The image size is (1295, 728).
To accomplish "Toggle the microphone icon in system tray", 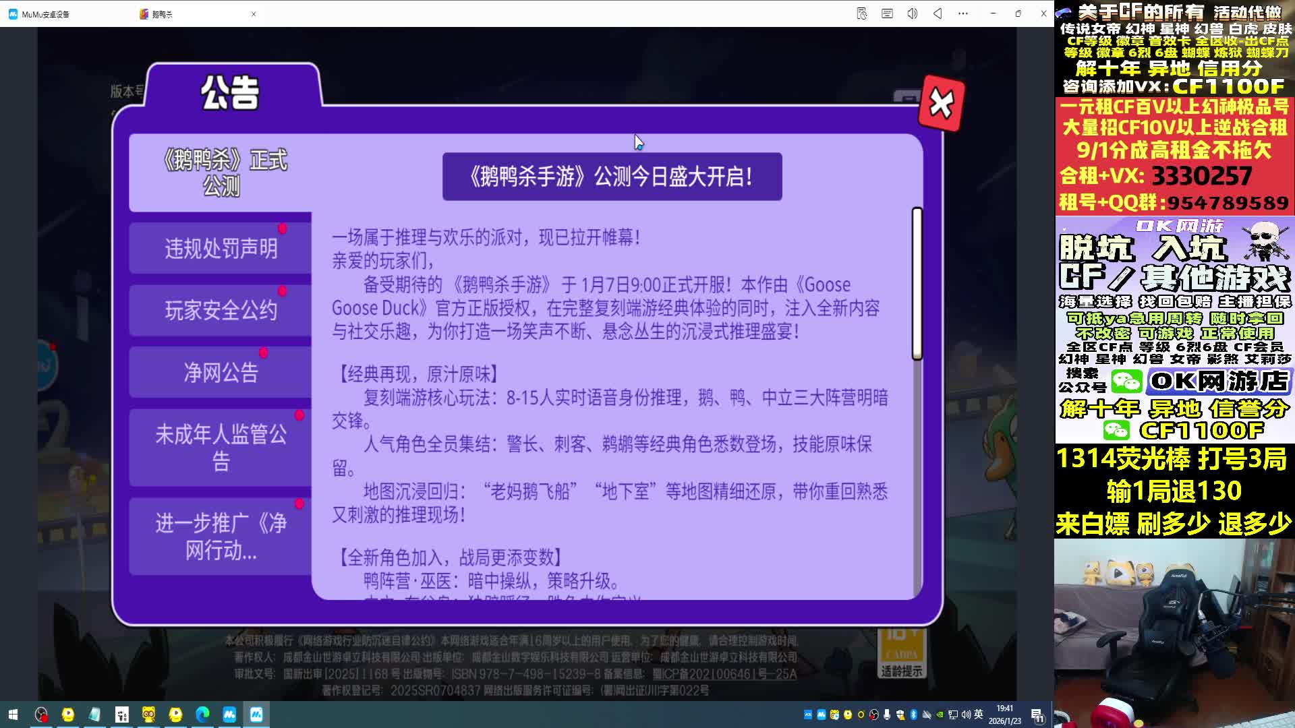I will pyautogui.click(x=887, y=715).
